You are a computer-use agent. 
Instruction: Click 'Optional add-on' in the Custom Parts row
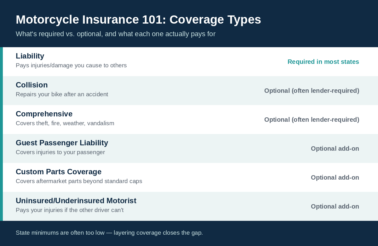pos(335,177)
